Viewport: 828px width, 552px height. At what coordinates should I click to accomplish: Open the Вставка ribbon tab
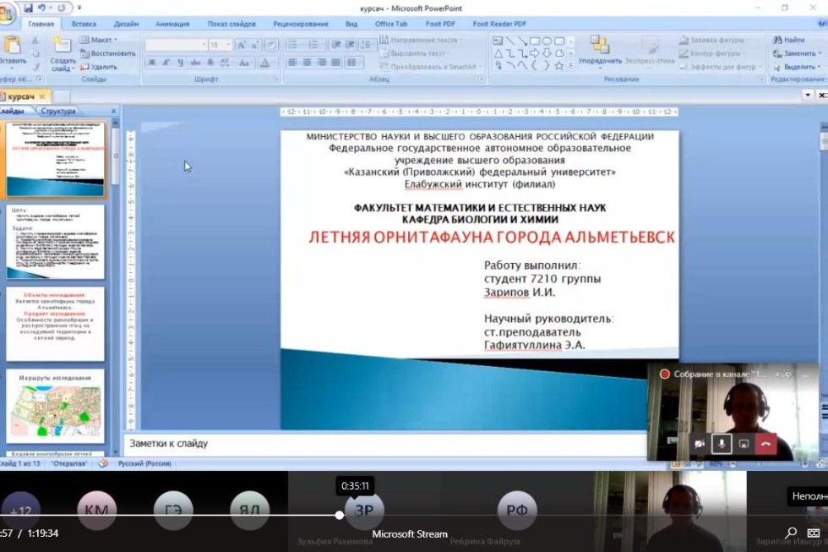click(x=84, y=24)
